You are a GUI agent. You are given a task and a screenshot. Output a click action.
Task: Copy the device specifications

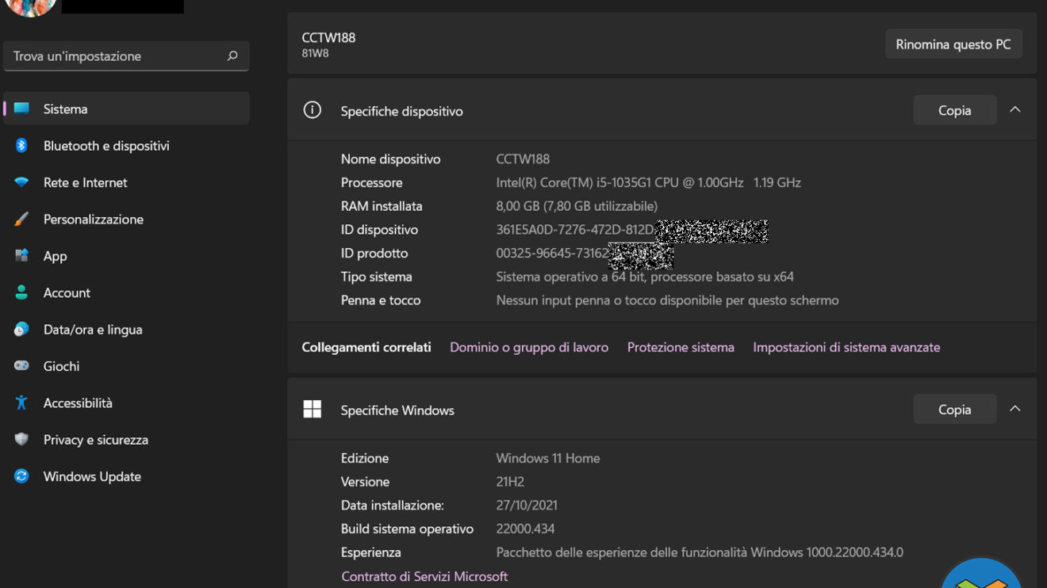(x=954, y=110)
